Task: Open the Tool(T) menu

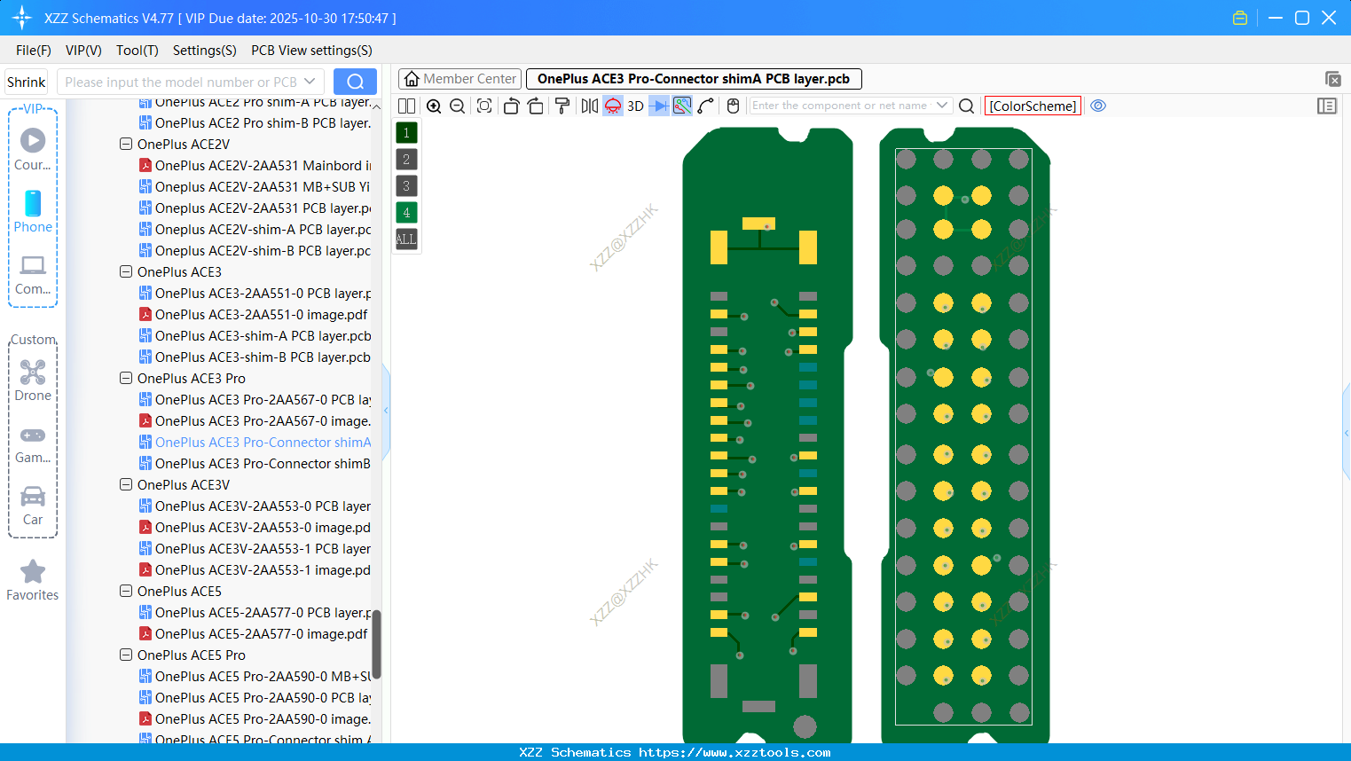Action: tap(137, 51)
